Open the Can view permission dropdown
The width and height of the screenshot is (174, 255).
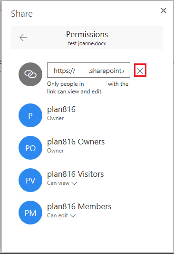pyautogui.click(x=62, y=183)
